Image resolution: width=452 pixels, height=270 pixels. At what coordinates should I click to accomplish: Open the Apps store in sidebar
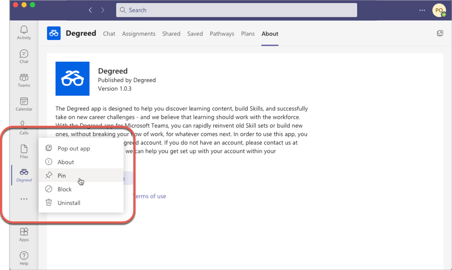[x=24, y=234]
